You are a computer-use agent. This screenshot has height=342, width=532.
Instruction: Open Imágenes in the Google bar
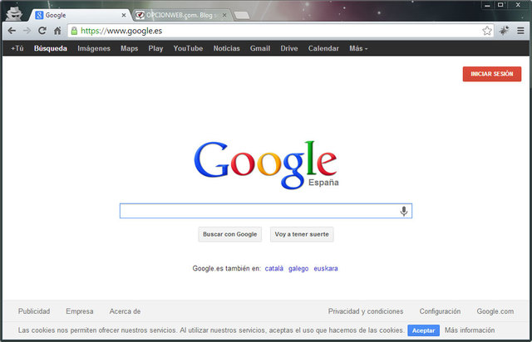pos(94,48)
